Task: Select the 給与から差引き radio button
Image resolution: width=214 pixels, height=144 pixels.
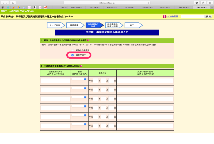Action: 72,50
